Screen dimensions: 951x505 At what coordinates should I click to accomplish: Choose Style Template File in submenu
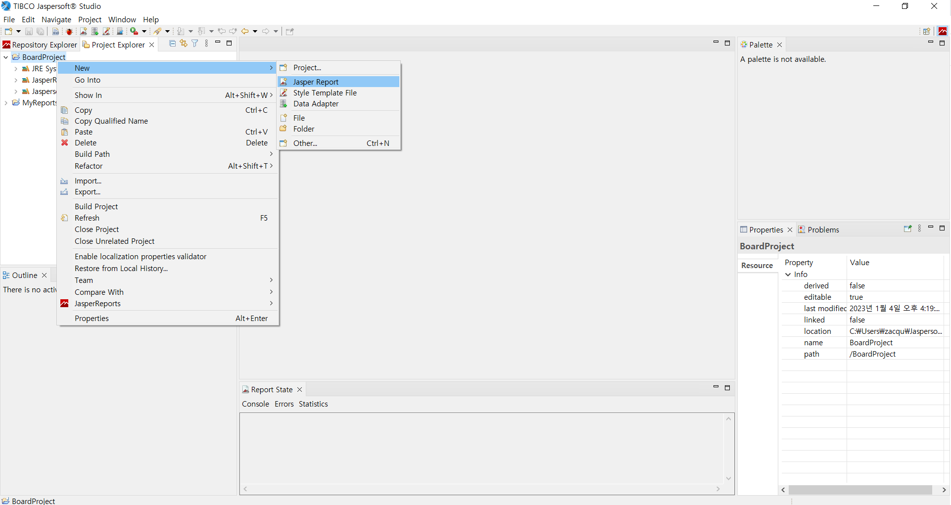pos(339,93)
